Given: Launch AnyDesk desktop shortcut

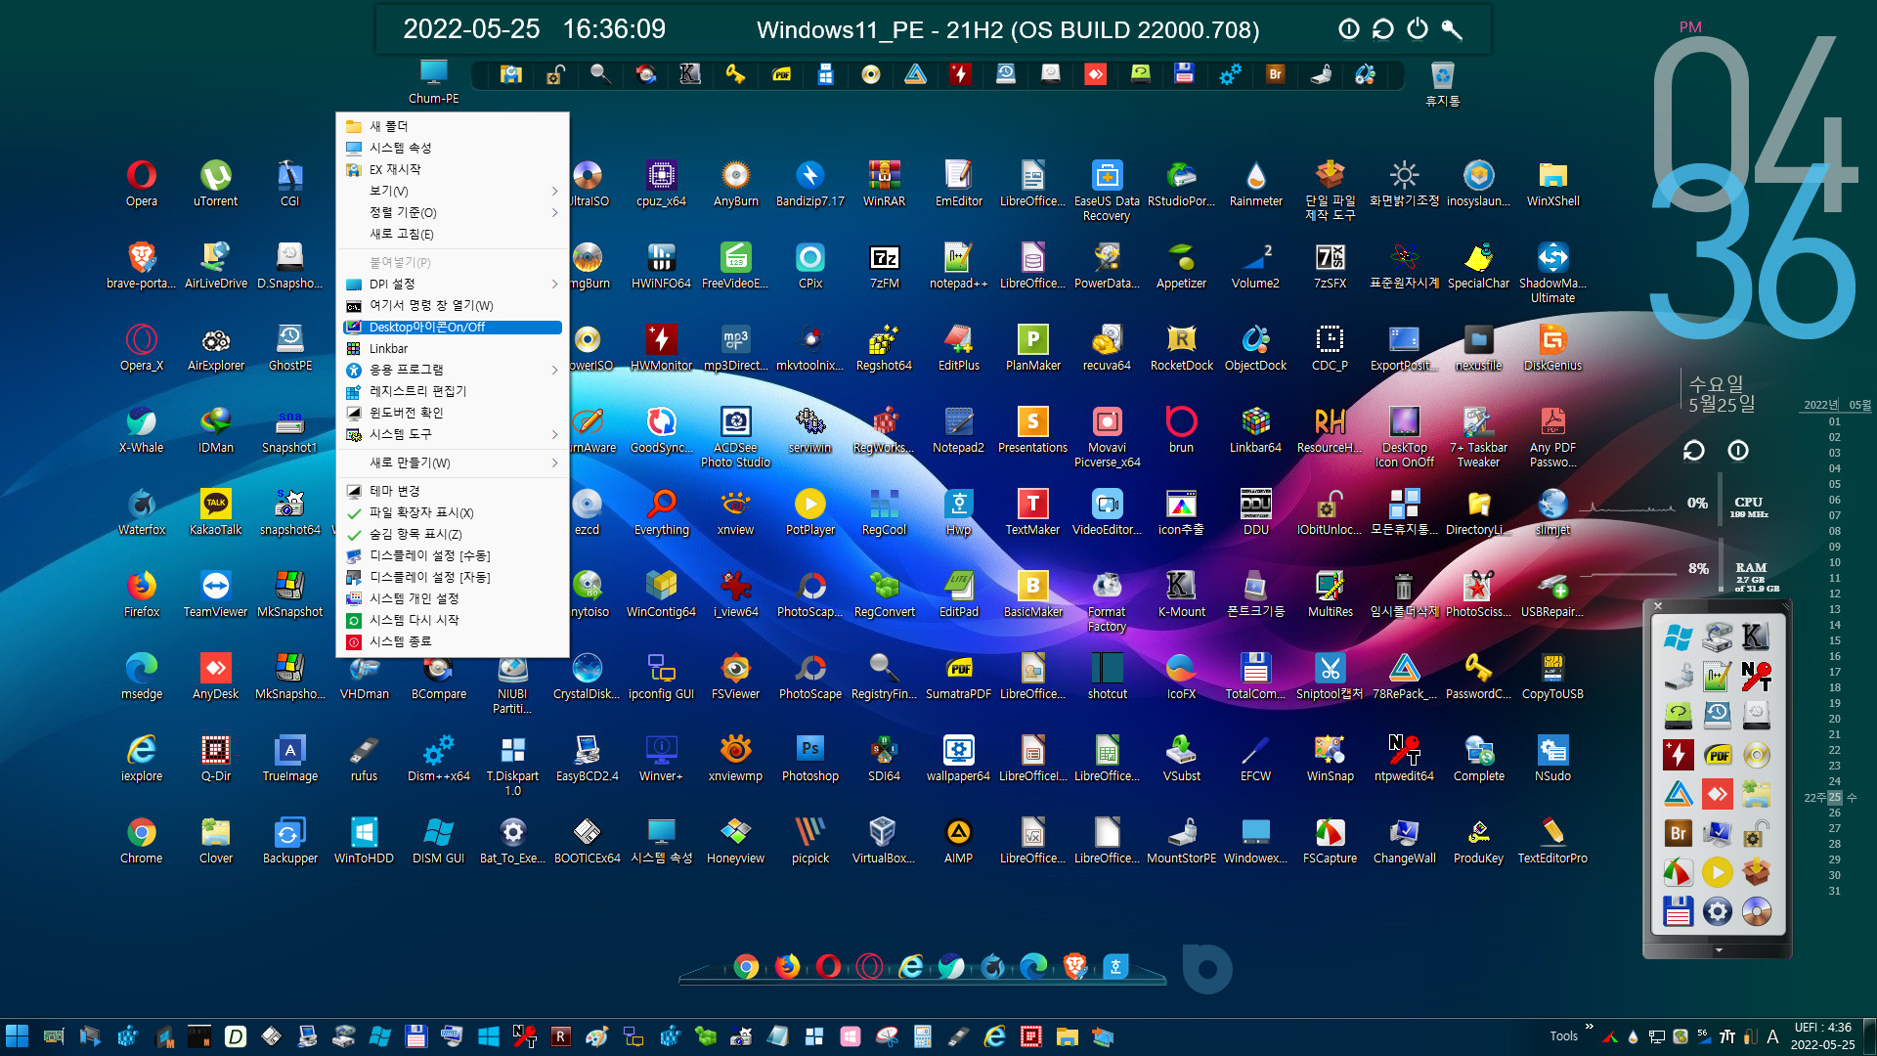Looking at the screenshot, I should point(216,676).
